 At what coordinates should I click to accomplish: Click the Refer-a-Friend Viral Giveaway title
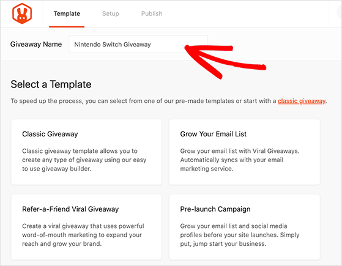70,209
